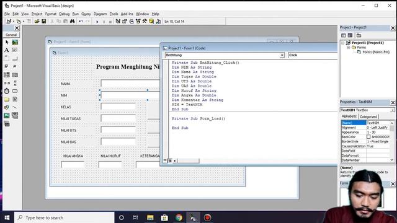
Task: Select the Timer tool in toolbox
Action: point(7,91)
